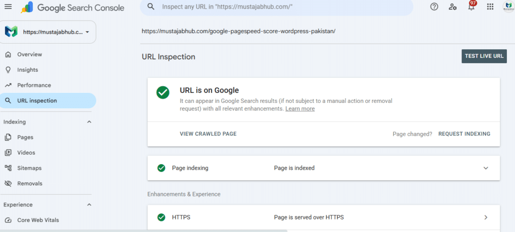This screenshot has width=515, height=232.
Task: Click the inspected URL text
Action: click(x=238, y=32)
